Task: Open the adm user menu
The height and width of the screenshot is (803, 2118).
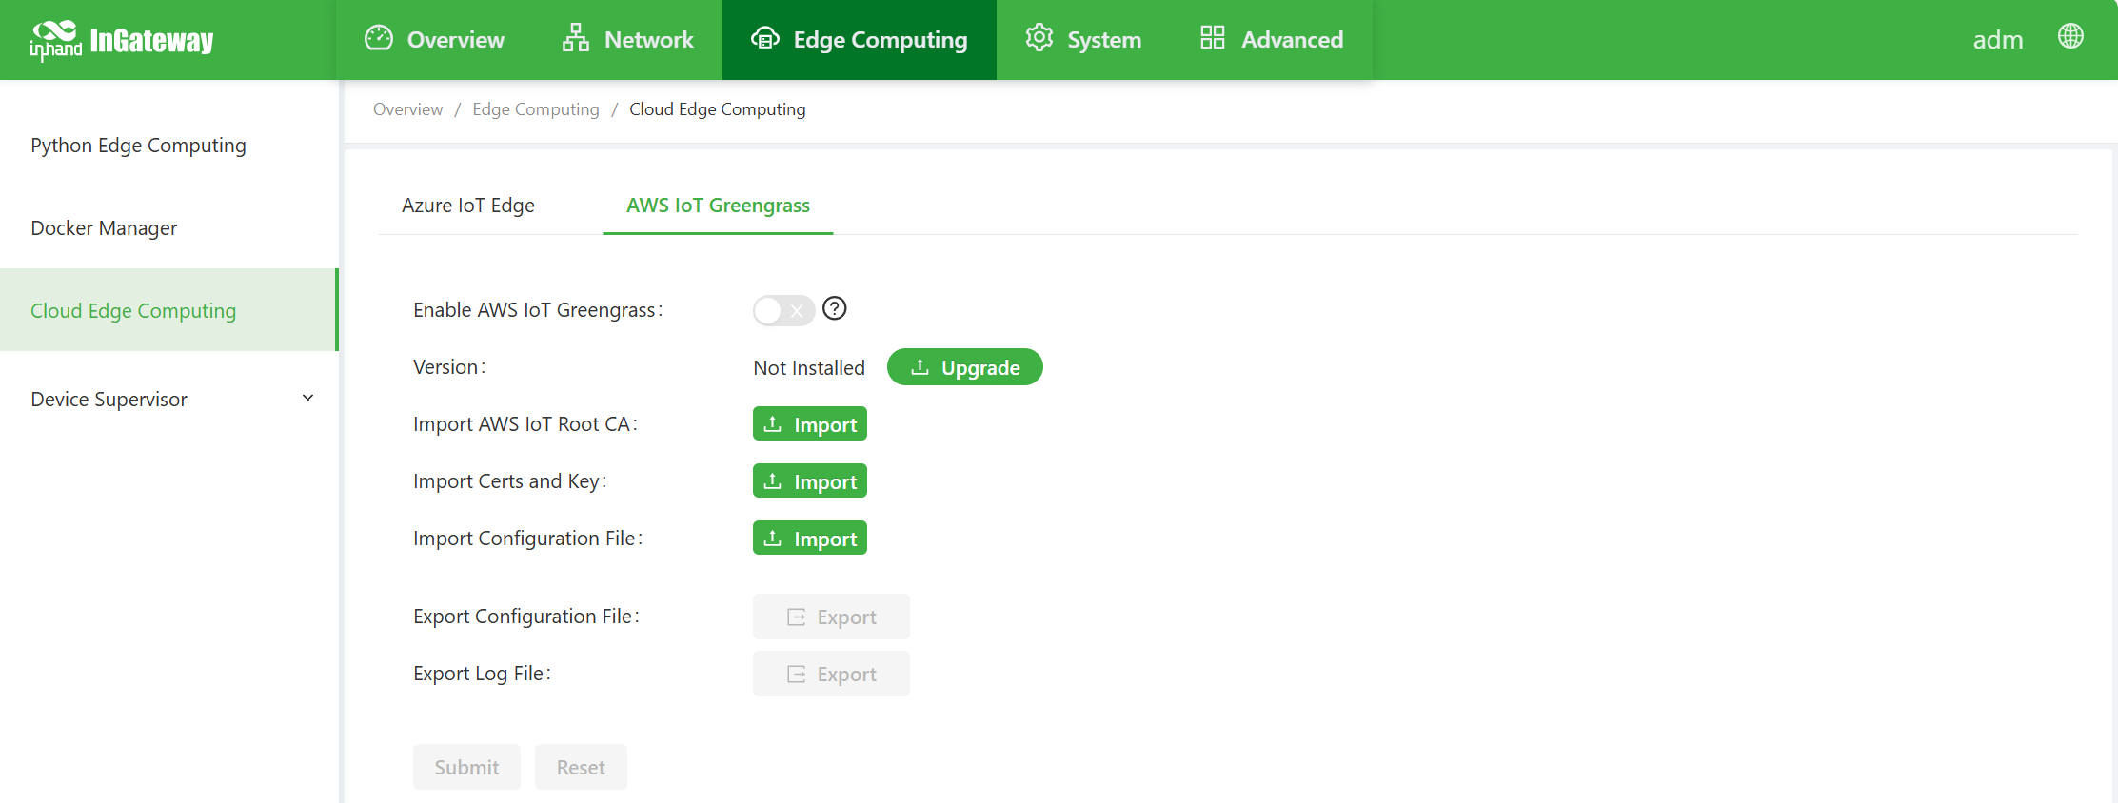Action: [x=1997, y=40]
